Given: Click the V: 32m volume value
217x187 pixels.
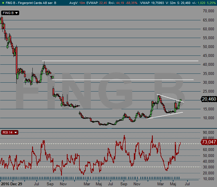Looking at the screenshot, I should 171,3.
